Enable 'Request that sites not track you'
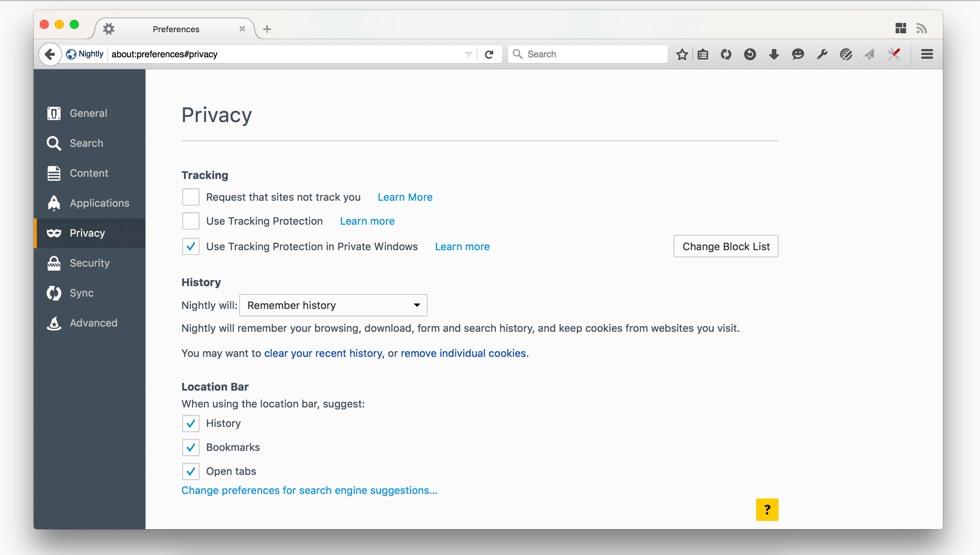The width and height of the screenshot is (980, 555). click(191, 197)
